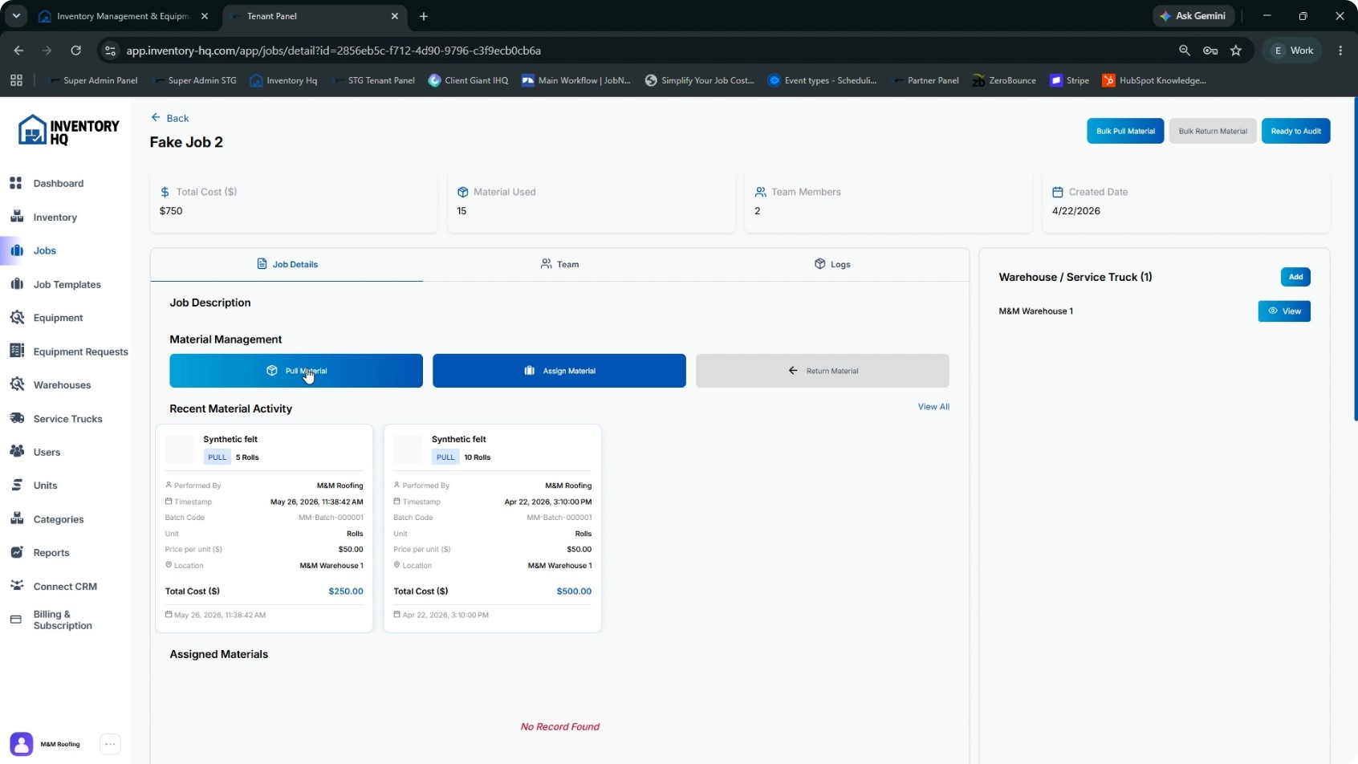The width and height of the screenshot is (1358, 764).
Task: Click the Assign Material button
Action: point(559,371)
